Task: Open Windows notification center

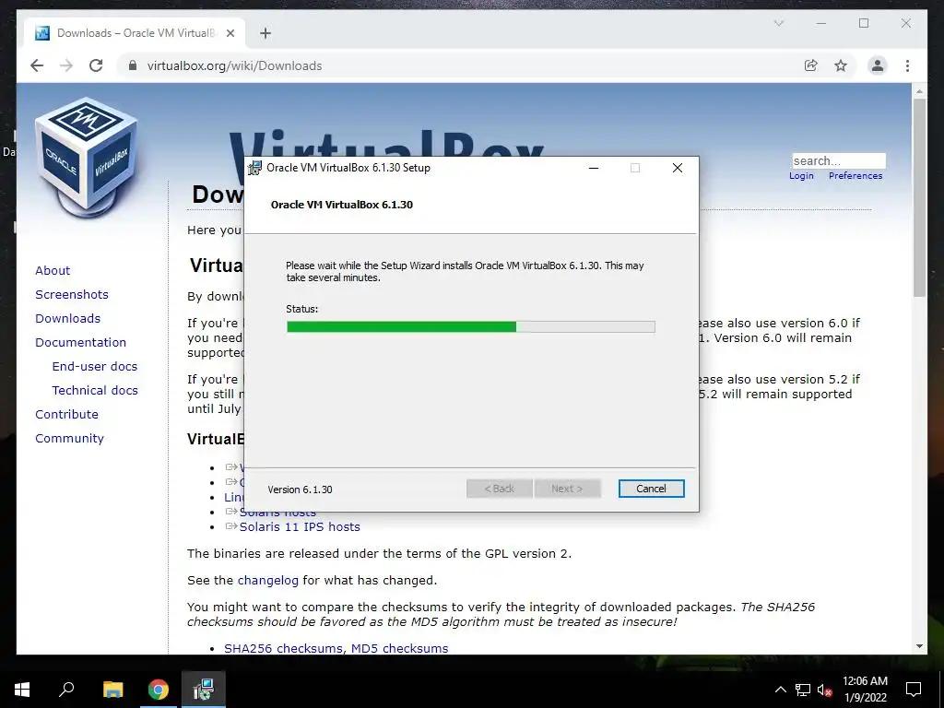Action: pos(914,690)
